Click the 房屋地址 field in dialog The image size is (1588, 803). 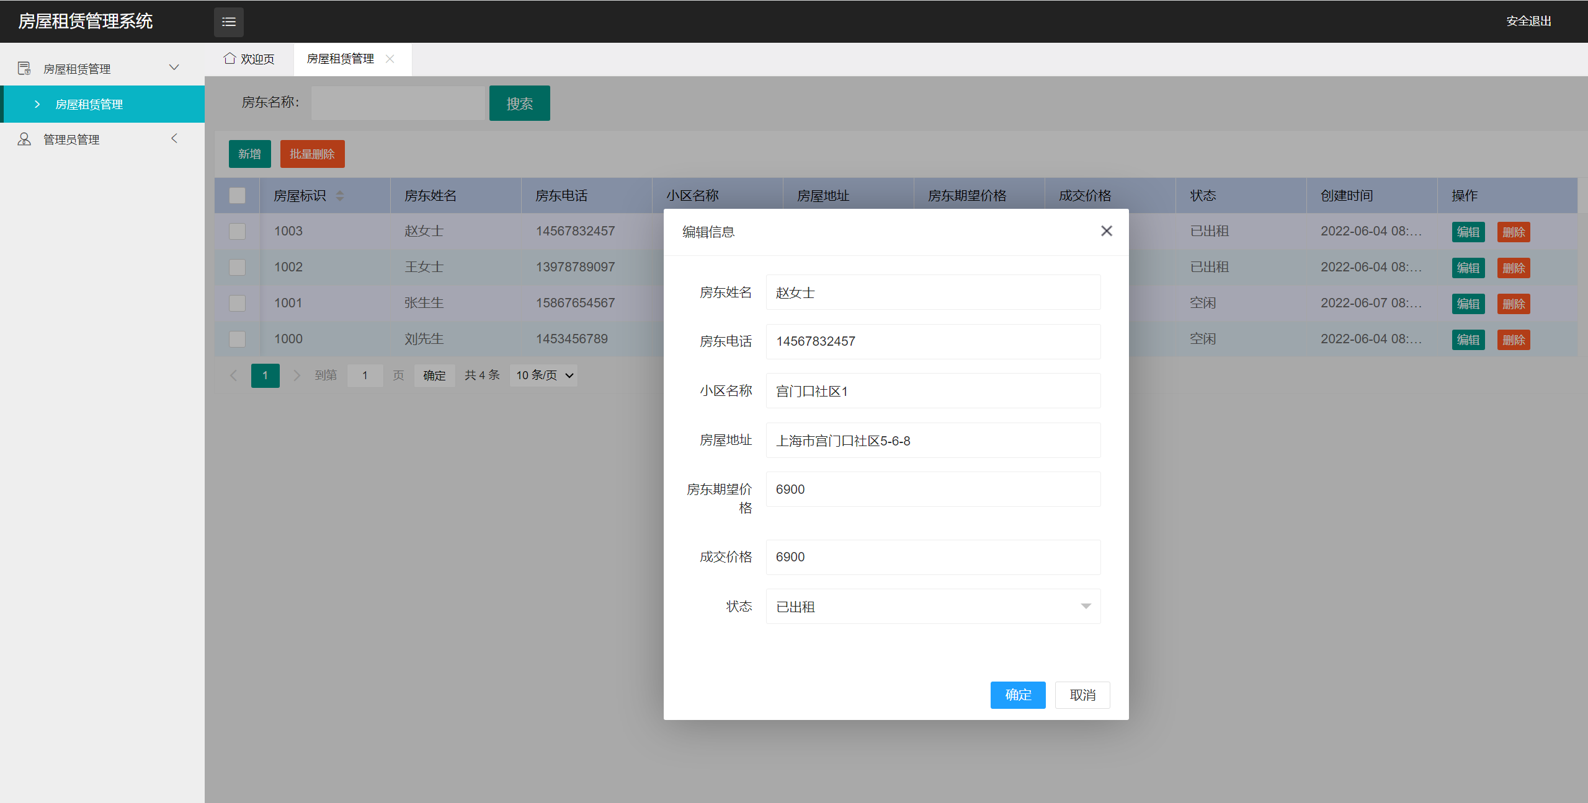coord(933,441)
